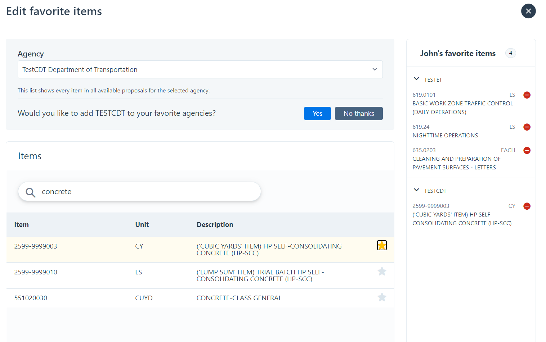Click the search magnifier icon
The image size is (546, 342).
31,192
